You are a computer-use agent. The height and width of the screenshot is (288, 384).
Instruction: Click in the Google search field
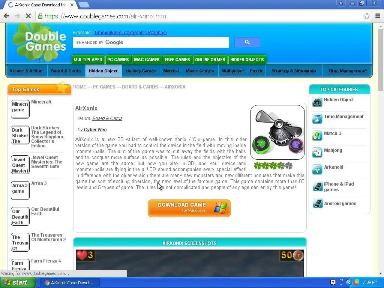[151, 42]
